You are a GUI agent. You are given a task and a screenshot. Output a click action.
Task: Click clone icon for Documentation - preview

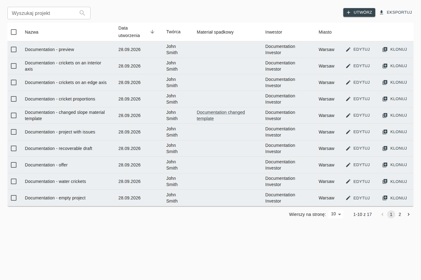385,49
